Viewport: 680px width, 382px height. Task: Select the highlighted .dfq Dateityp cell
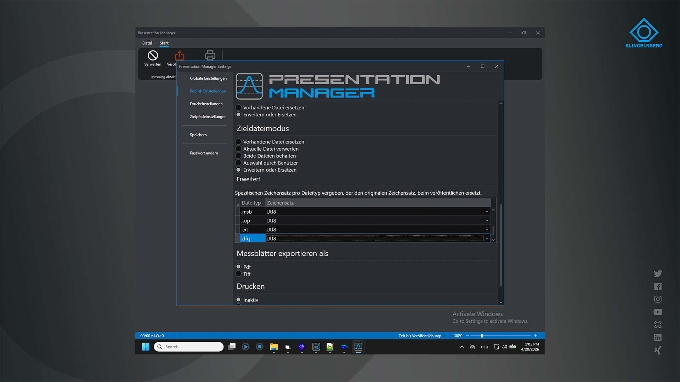(253, 238)
